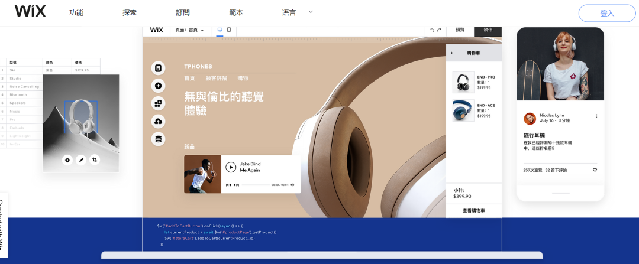
Task: Open the 功能 menu item
Action: pyautogui.click(x=76, y=12)
